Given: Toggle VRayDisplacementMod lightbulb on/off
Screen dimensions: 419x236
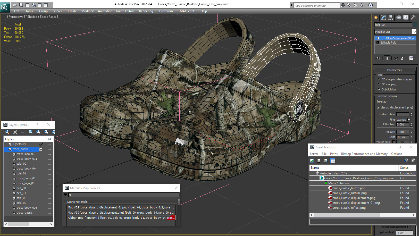Looking at the screenshot, I should tap(378, 38).
